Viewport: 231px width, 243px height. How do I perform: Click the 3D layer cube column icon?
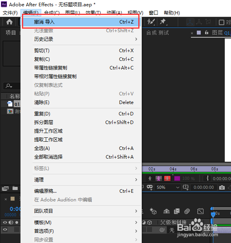tap(149, 223)
